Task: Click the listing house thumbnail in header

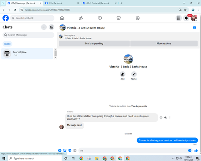Action: click(x=62, y=28)
